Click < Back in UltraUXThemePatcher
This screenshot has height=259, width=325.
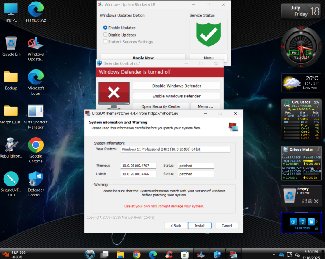coord(176,225)
